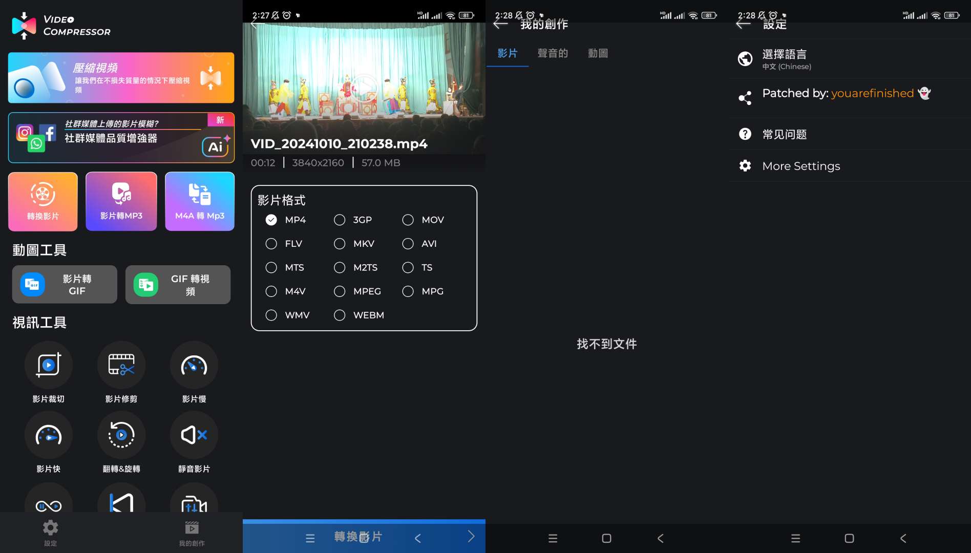Switch to the 影片 tab

click(508, 53)
